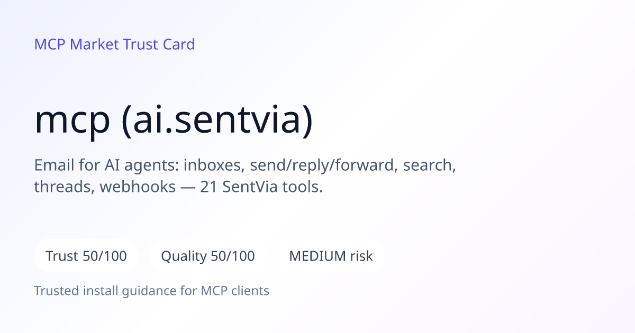Select the Quality 50/100 badge

[x=208, y=256]
